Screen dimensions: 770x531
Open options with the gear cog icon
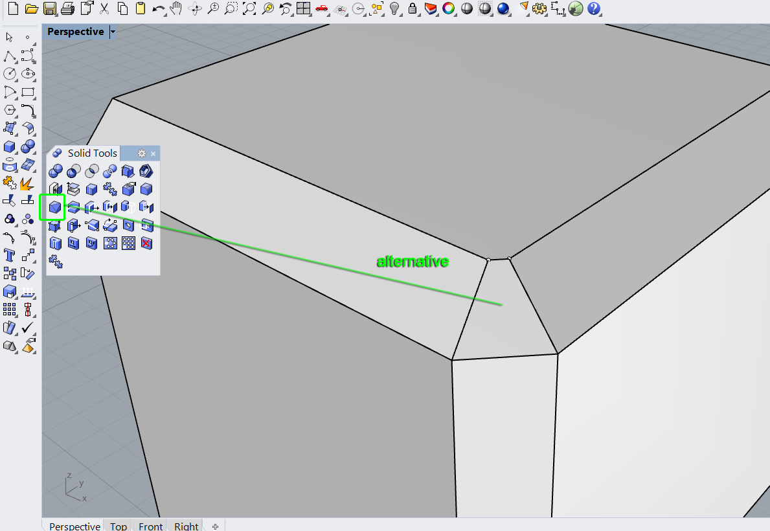[x=539, y=8]
